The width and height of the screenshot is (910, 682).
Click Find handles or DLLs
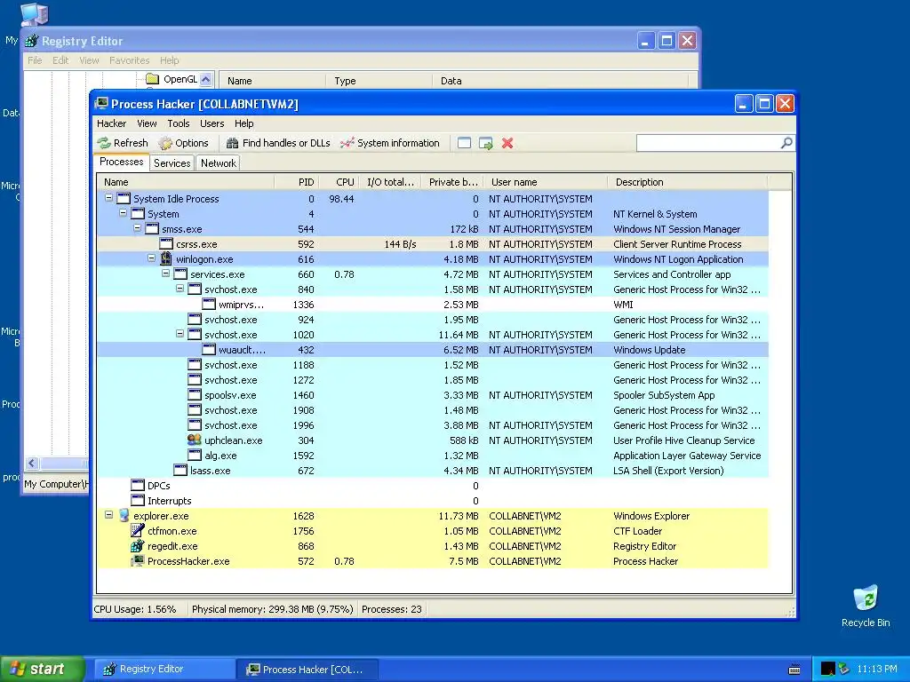(278, 143)
